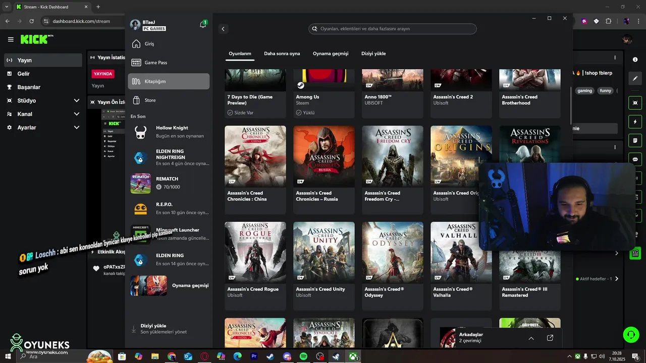Click the Xbox app taskbar icon
The height and width of the screenshot is (363, 646).
pos(353,356)
